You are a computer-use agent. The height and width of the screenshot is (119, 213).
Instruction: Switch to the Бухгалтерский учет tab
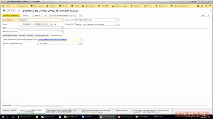pos(42,36)
